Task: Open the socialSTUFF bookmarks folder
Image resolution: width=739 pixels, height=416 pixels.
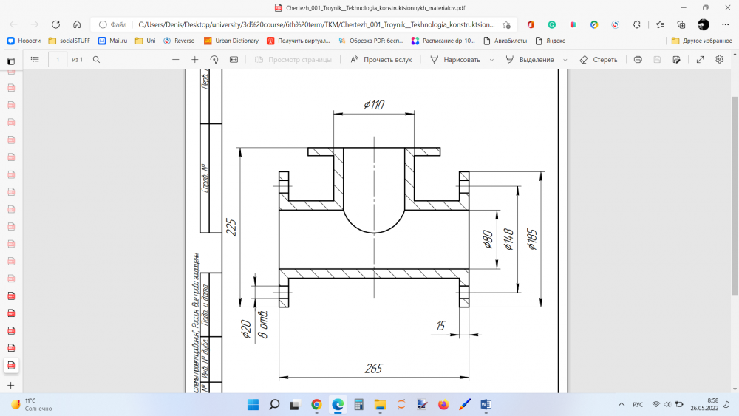Action: click(x=69, y=41)
